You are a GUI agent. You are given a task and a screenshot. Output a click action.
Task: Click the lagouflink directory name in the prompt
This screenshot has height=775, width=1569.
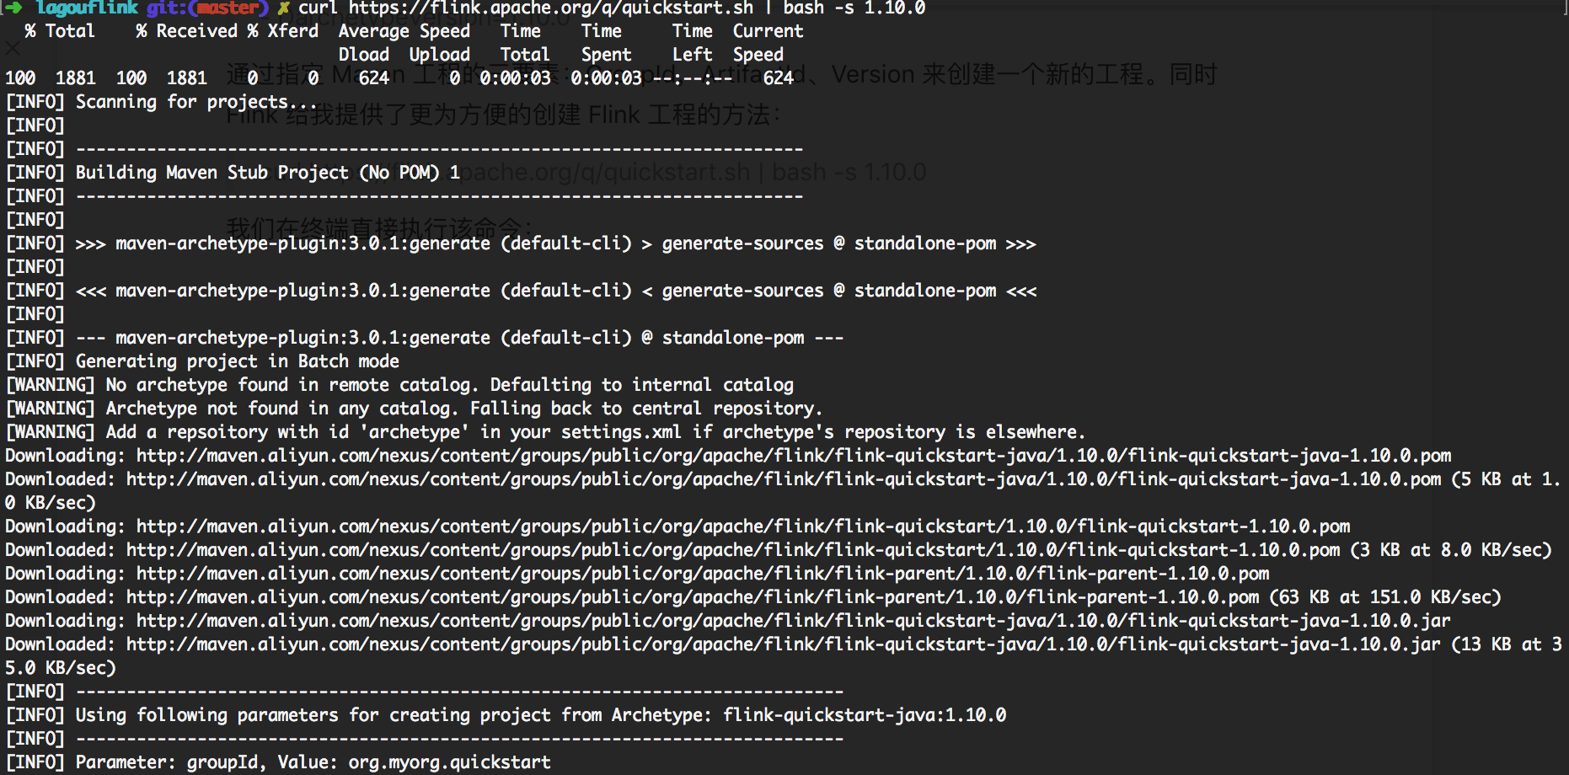[x=88, y=8]
